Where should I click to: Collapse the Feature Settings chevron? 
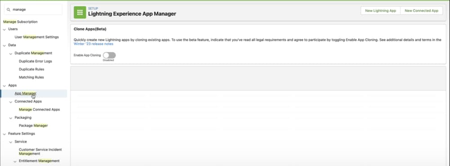click(x=4, y=134)
